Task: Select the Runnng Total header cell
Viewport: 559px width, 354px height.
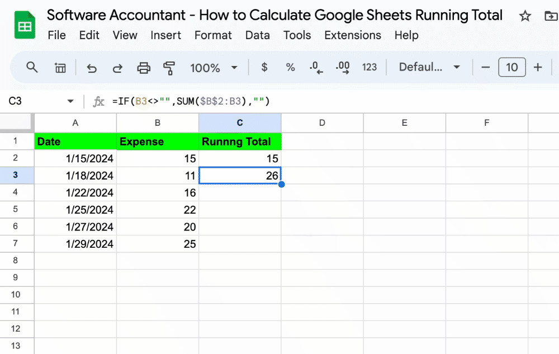Action: (240, 141)
